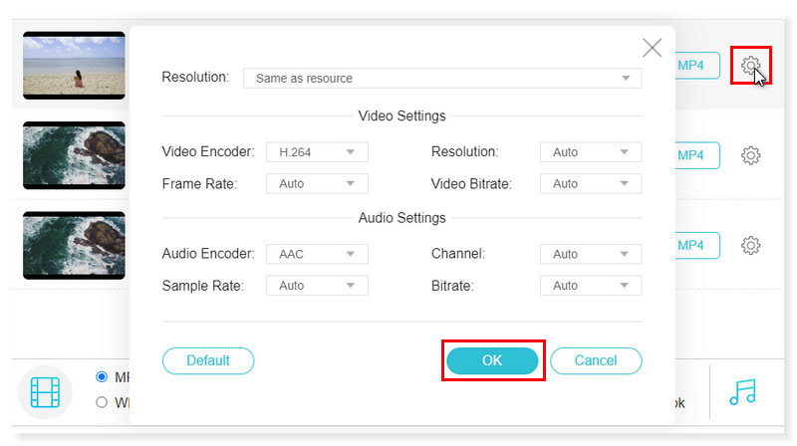Open the audio Channel dropdown
Screen dimensions: 797x446
(591, 254)
